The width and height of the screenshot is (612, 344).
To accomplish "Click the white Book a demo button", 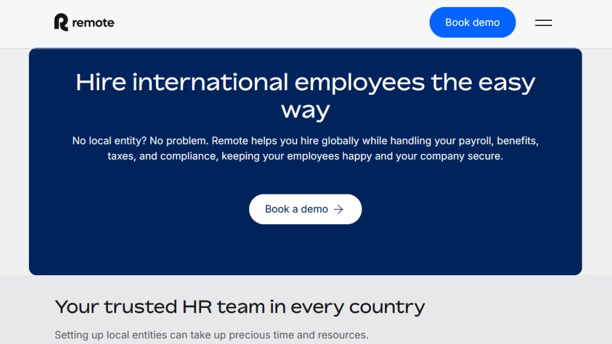I will coord(305,209).
